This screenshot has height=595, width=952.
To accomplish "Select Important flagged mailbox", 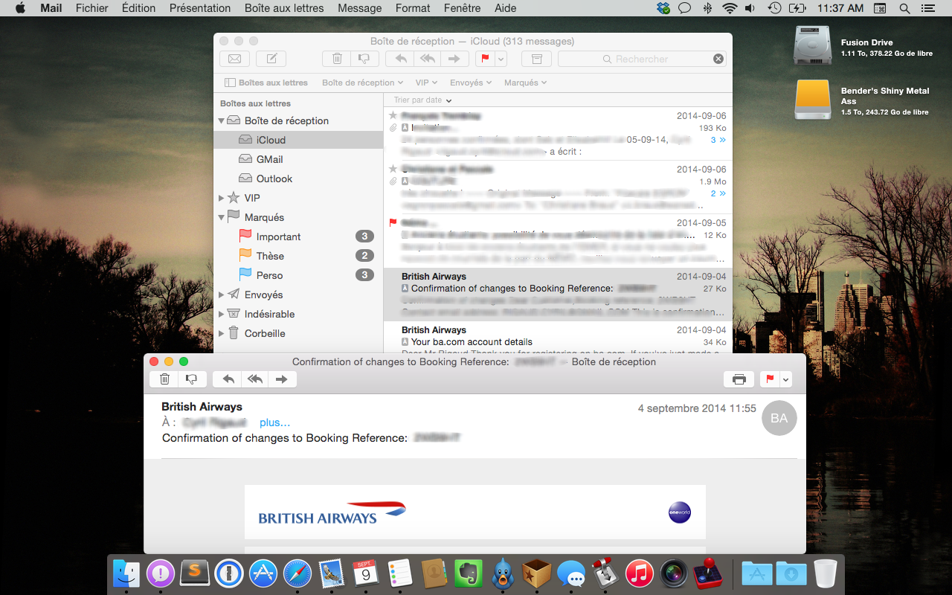I will [298, 237].
